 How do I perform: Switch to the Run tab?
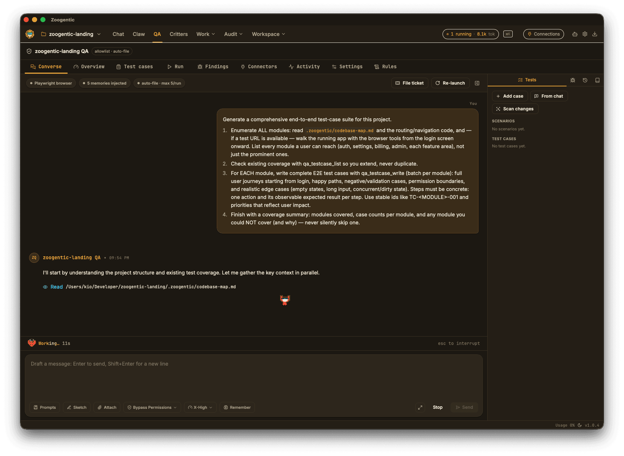click(x=175, y=67)
